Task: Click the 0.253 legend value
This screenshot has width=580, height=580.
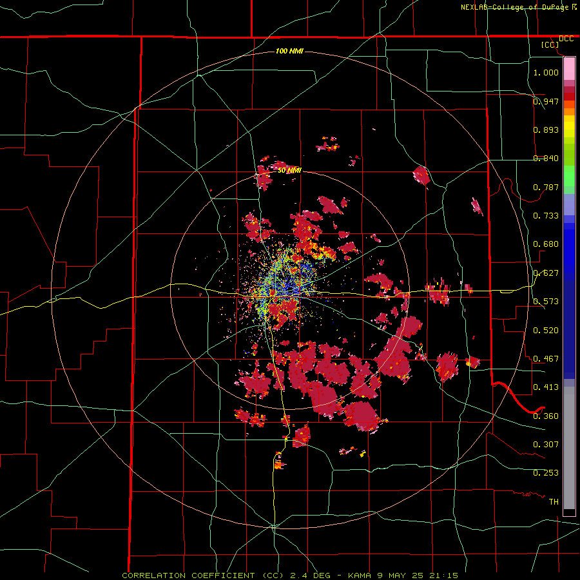Action: 546,473
